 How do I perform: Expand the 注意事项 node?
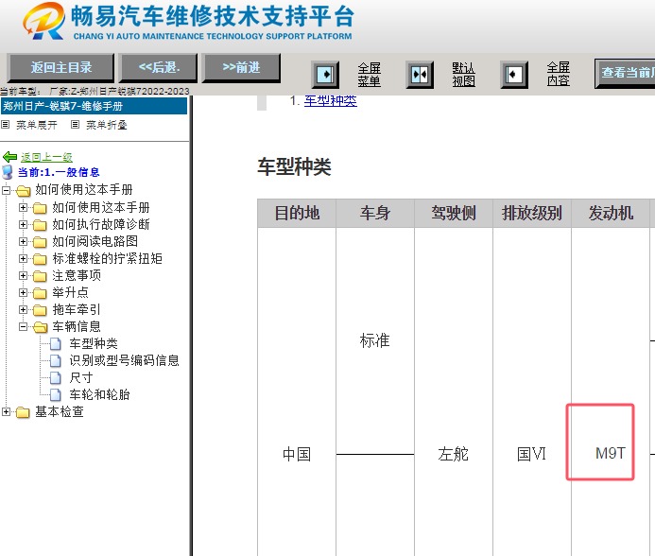[24, 276]
